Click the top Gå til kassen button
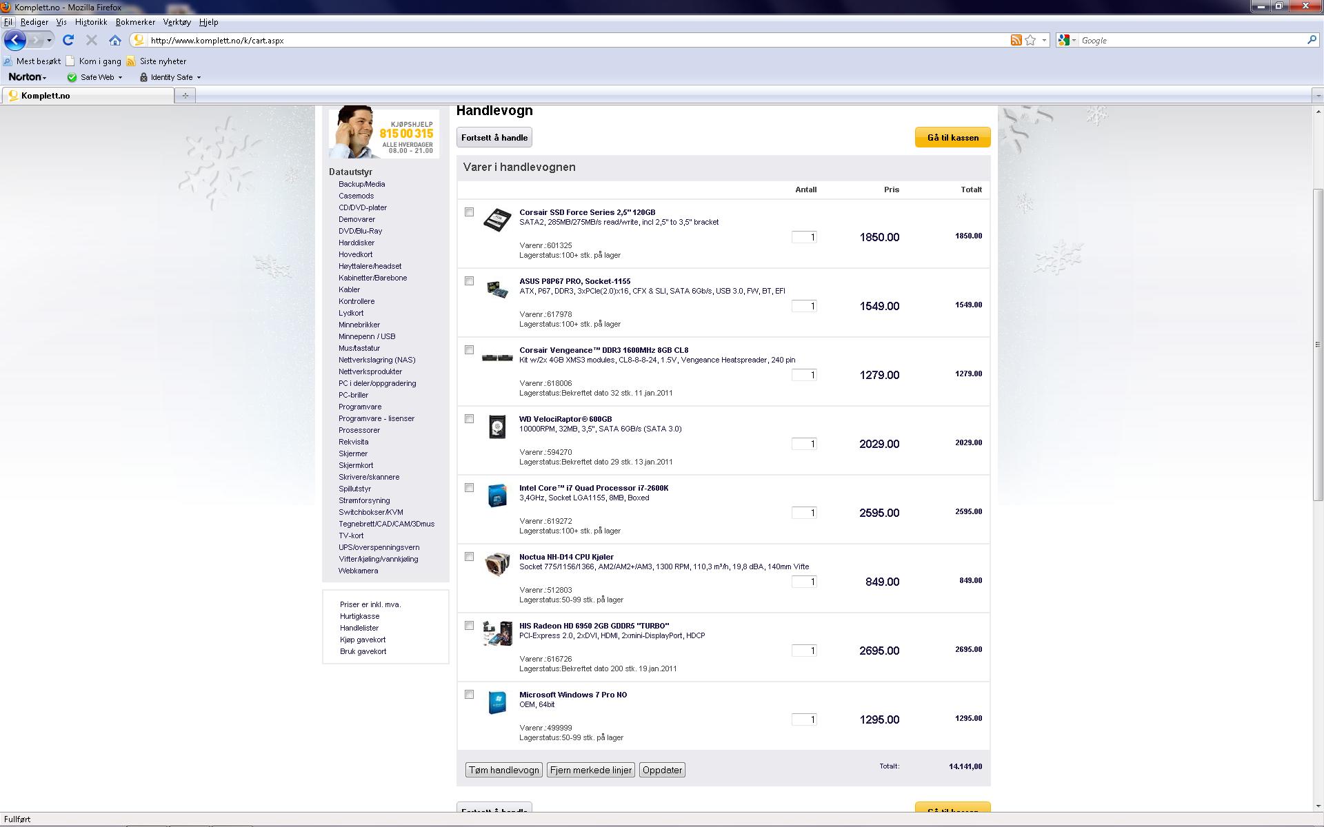The height and width of the screenshot is (827, 1324). coord(952,137)
